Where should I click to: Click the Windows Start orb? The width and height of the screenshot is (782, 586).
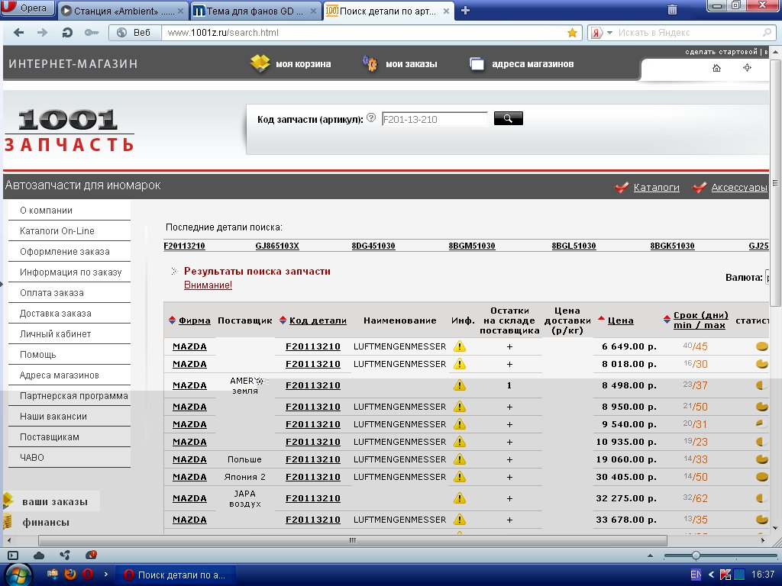point(18,575)
